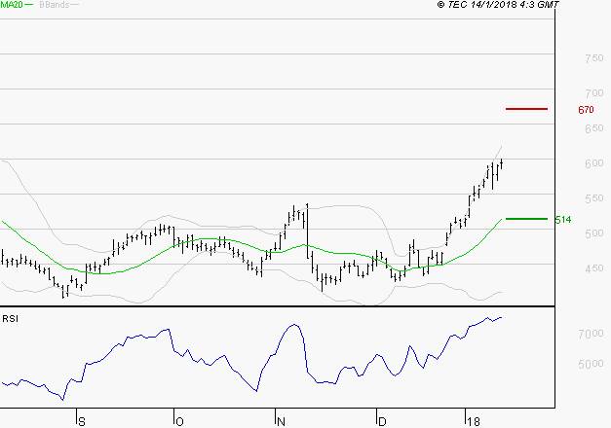Select the O month marker on time axis
This screenshot has width=611, height=428.
point(180,421)
